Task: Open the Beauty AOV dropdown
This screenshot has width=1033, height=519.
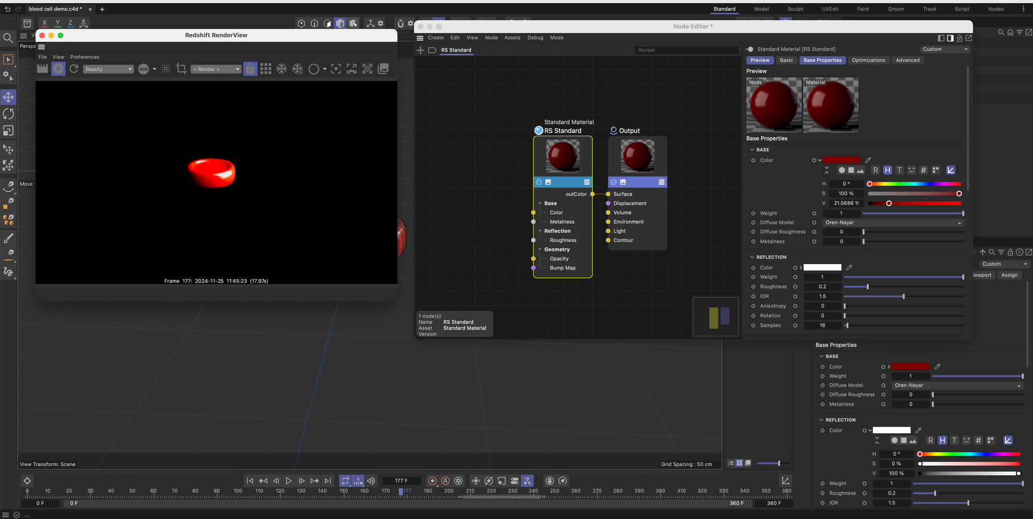Action: [108, 69]
